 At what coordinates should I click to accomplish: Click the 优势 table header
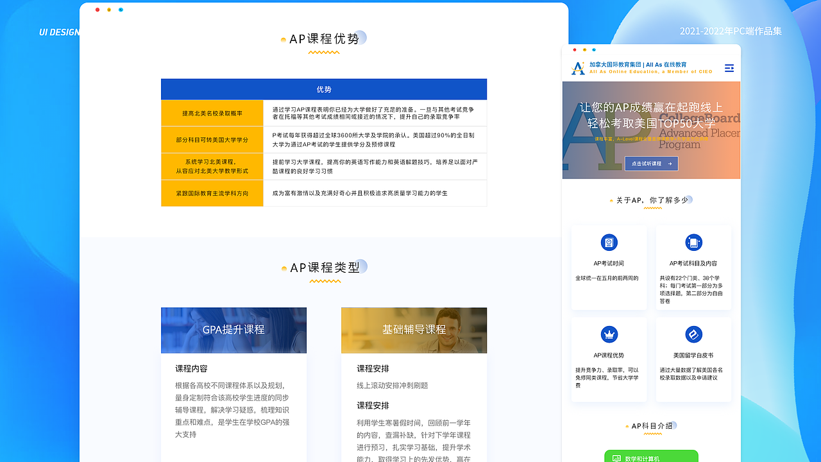pos(324,89)
